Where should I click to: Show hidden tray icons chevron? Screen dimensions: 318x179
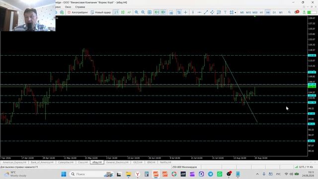point(257,174)
